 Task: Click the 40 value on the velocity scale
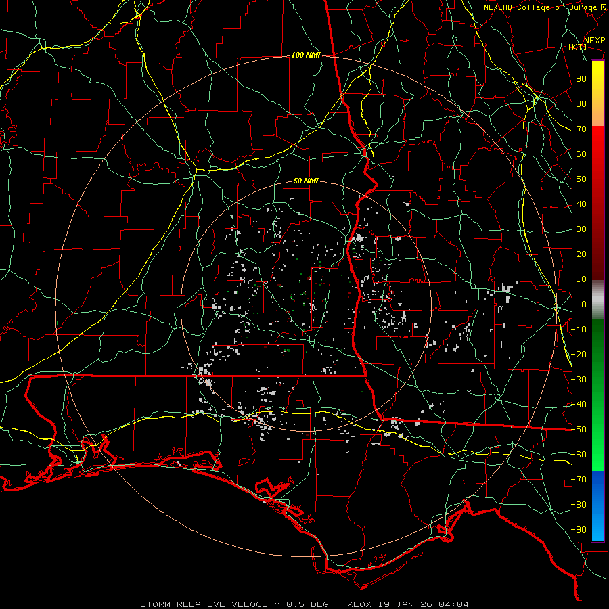pyautogui.click(x=581, y=204)
